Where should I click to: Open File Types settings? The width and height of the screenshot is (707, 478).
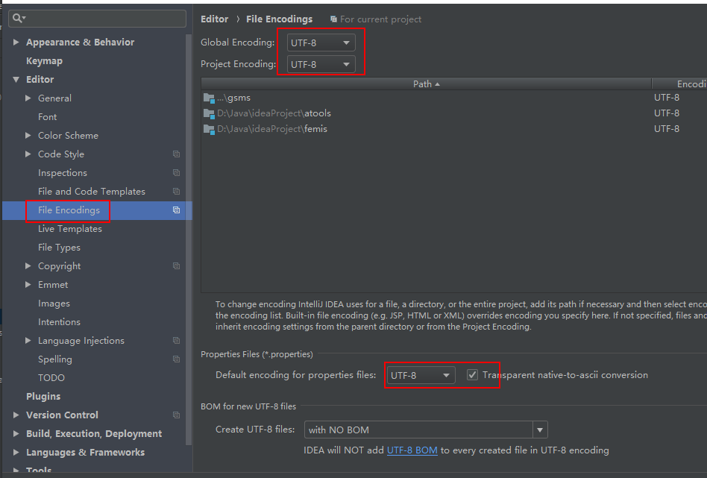click(x=59, y=248)
